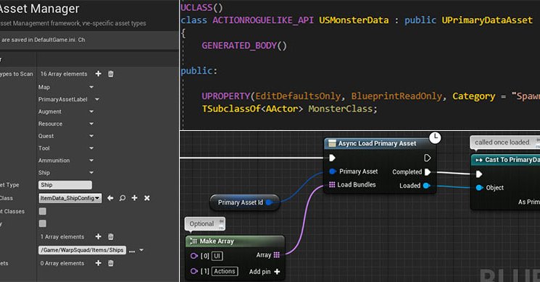This screenshot has width=540, height=282.
Task: Click UPrimaryDataAsset in the code editor
Action: click(x=487, y=20)
